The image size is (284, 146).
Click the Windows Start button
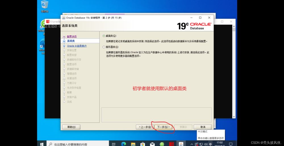[41, 144]
